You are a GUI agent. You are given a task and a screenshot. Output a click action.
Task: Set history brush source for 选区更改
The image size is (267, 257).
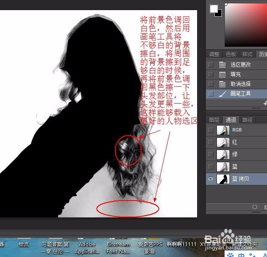click(x=211, y=65)
